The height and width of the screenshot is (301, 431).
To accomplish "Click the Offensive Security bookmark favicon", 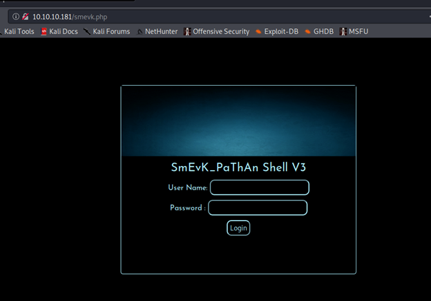I will (x=187, y=31).
